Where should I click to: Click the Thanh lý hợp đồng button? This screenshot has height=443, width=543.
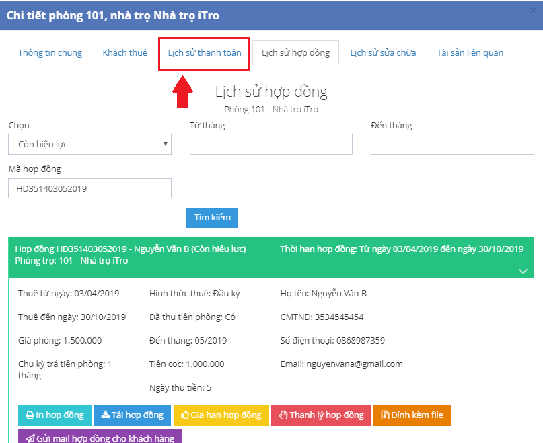point(321,415)
